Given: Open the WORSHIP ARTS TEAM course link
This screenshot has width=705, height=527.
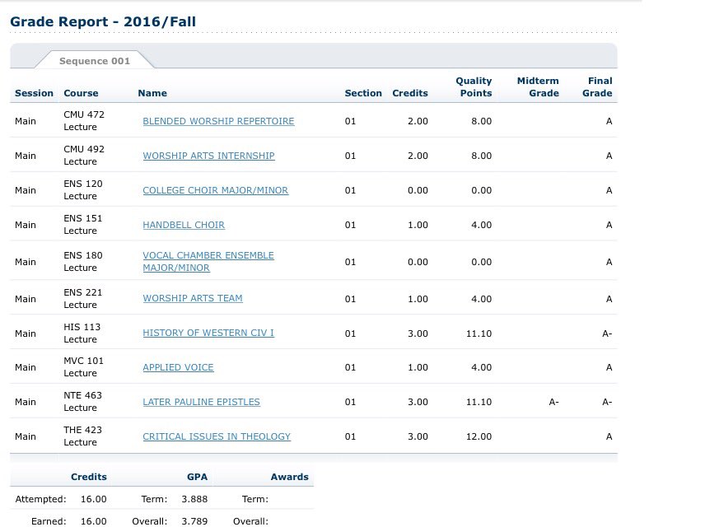Looking at the screenshot, I should [192, 298].
